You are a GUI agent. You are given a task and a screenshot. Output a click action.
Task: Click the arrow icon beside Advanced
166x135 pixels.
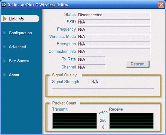click(x=4, y=47)
